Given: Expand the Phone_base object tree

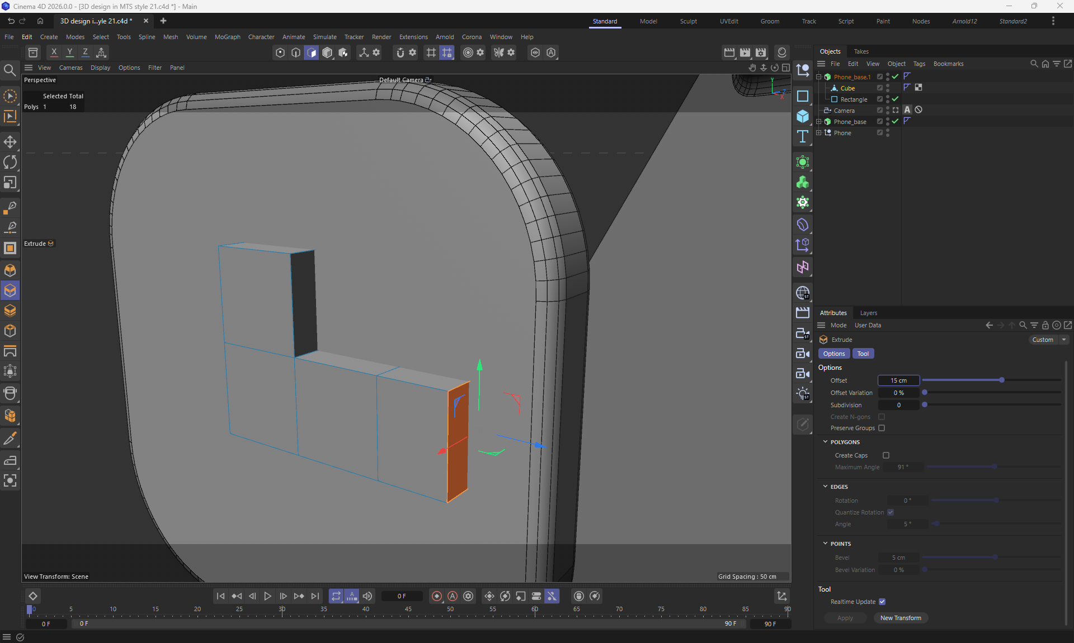Looking at the screenshot, I should coord(819,122).
